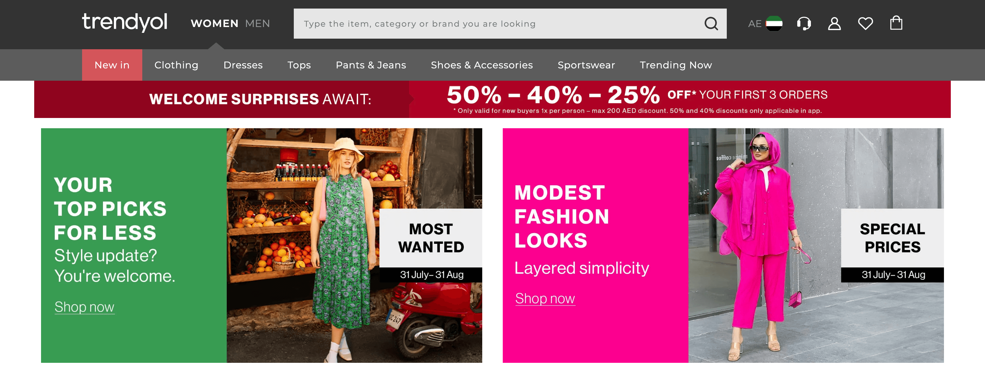Open the AE country selector
985x370 pixels.
(x=765, y=24)
